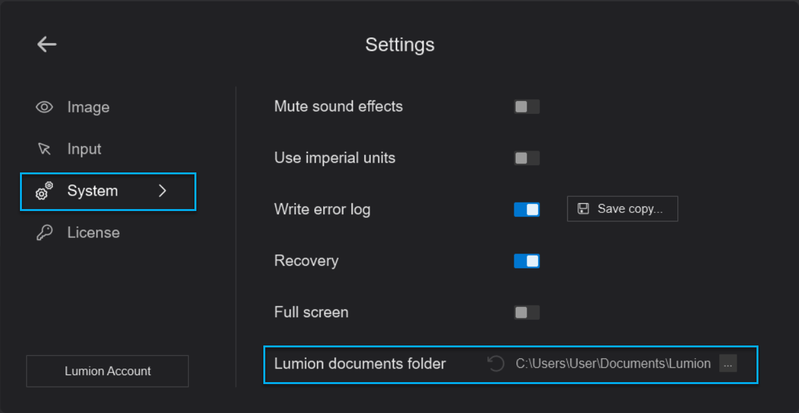This screenshot has width=799, height=413.
Task: Enable Full screen mode
Action: [x=527, y=312]
